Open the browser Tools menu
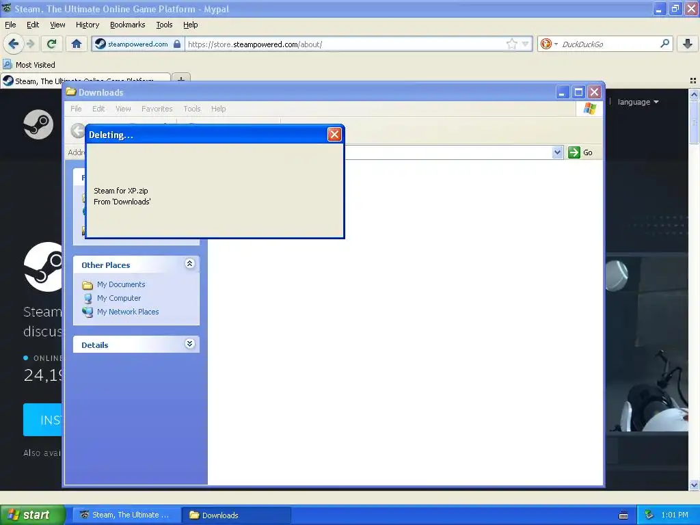 [x=164, y=25]
